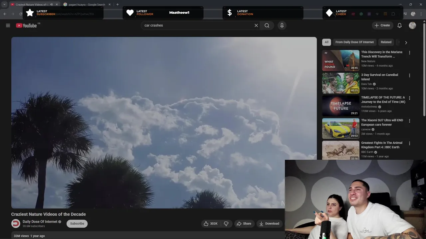Open options for Cannibal Island video

(x=409, y=75)
